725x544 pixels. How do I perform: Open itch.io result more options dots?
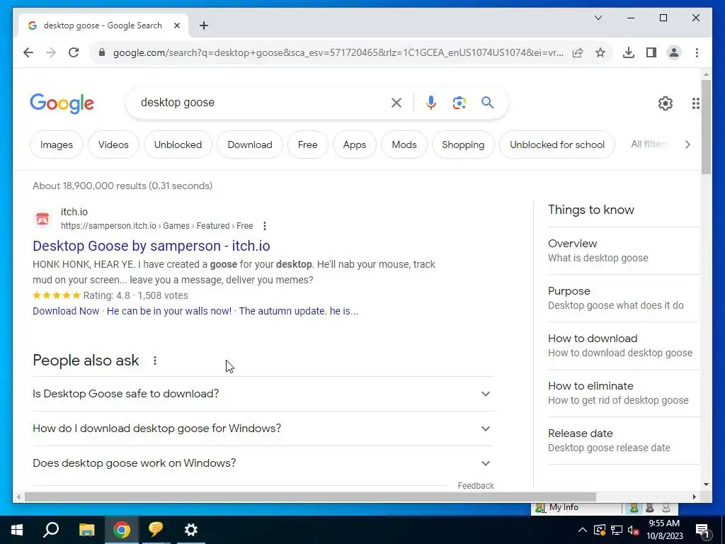(x=265, y=226)
